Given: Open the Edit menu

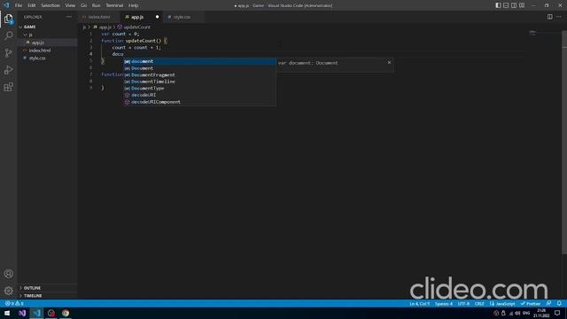Looking at the screenshot, I should point(32,5).
